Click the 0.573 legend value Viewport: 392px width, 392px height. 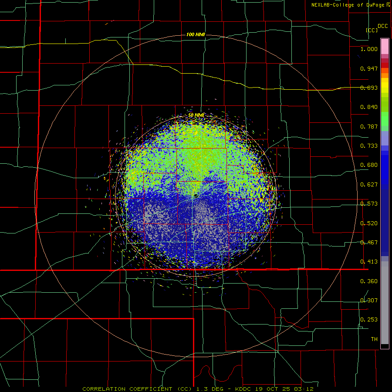[369, 204]
